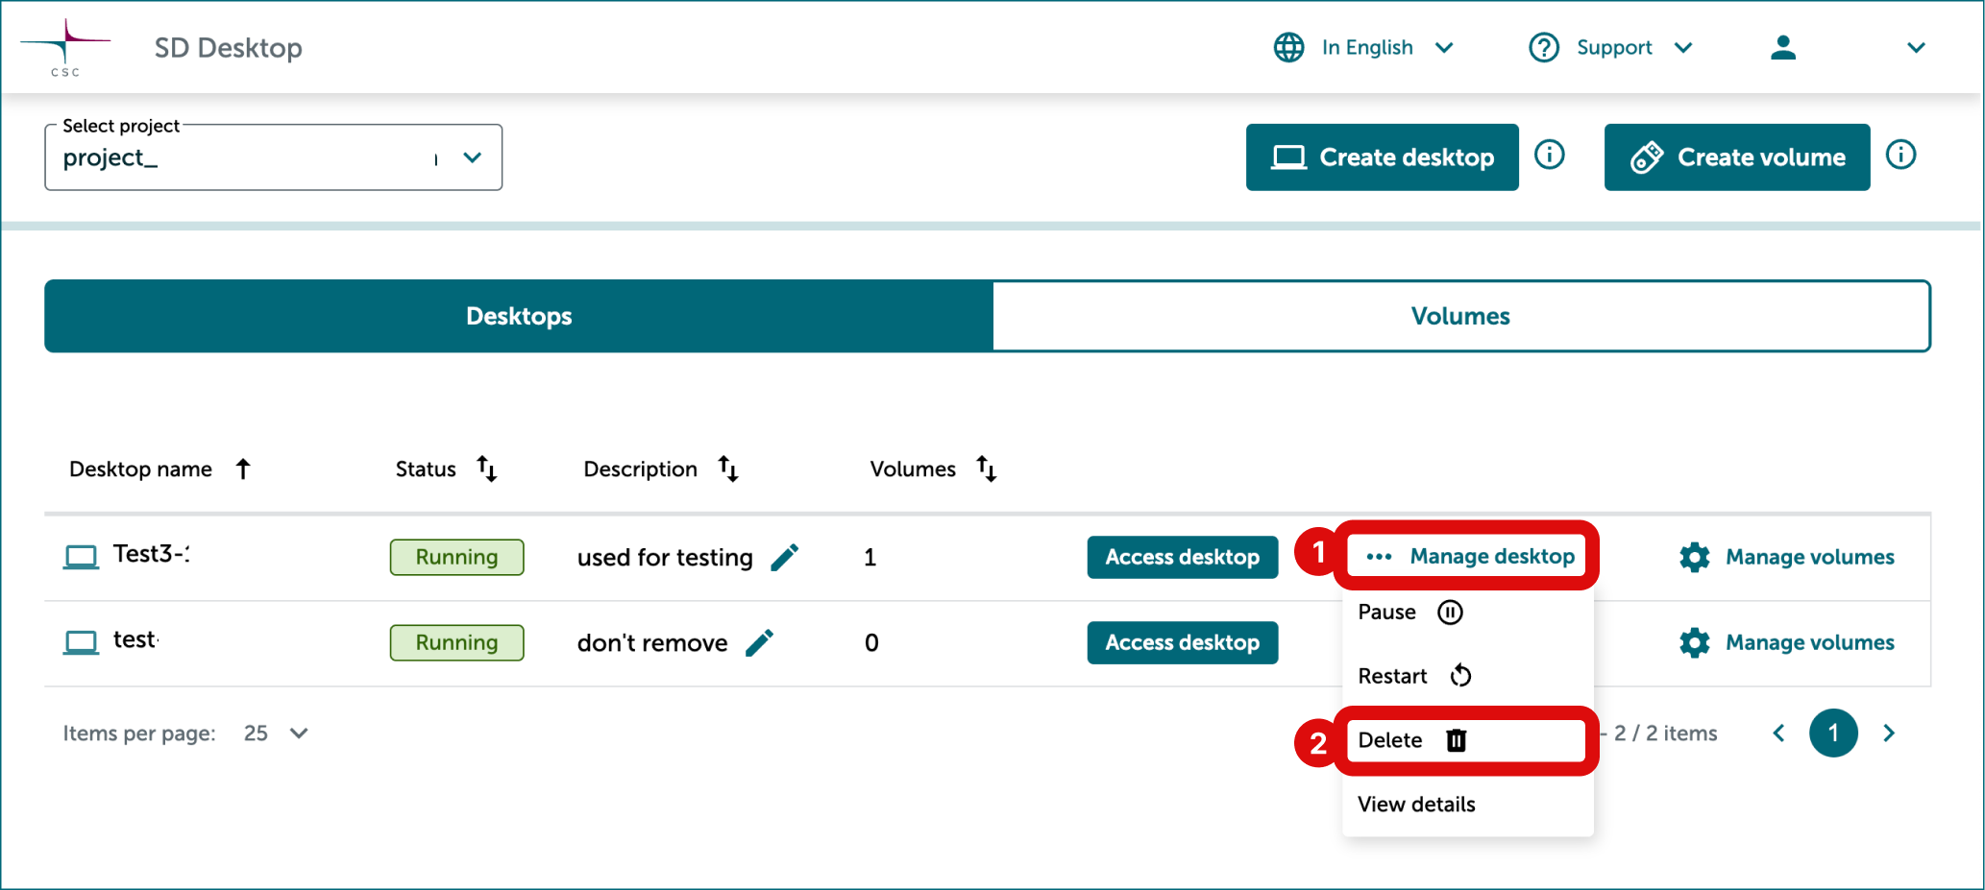Expand the Support dropdown chevron
The width and height of the screenshot is (1985, 890).
tap(1683, 47)
